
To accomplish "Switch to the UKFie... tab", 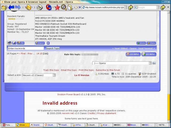I will tap(78, 125).
